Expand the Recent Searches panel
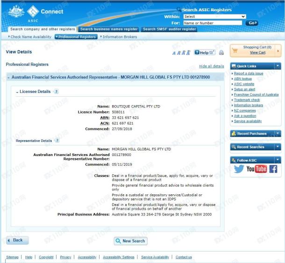Viewport: 285px width, 263px height. tap(278, 147)
